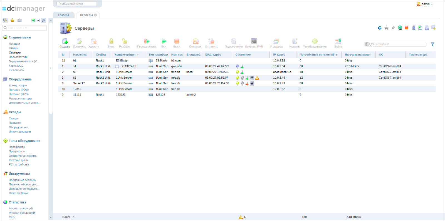Viewport: 445px width, 221px height.
Task: Print the servers table with the printer icon
Action: (x=427, y=28)
